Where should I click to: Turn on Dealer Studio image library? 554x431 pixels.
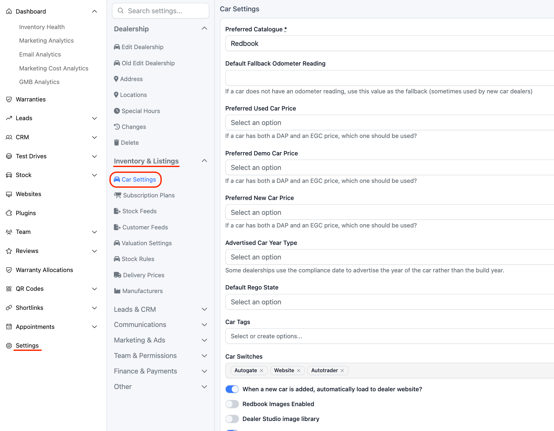coord(232,419)
